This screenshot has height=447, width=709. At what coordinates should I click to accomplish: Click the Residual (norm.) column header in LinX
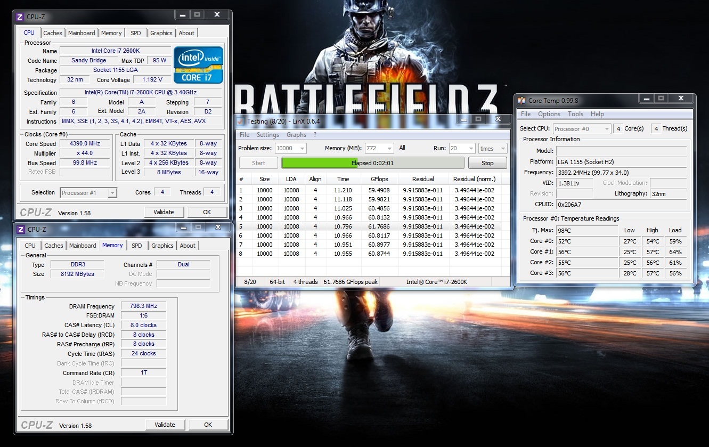pos(474,179)
